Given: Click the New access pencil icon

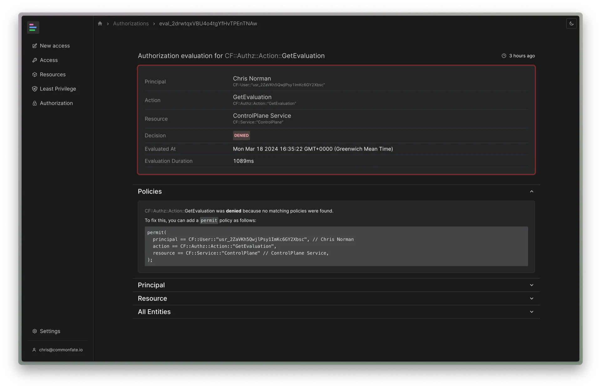Looking at the screenshot, I should pos(35,46).
